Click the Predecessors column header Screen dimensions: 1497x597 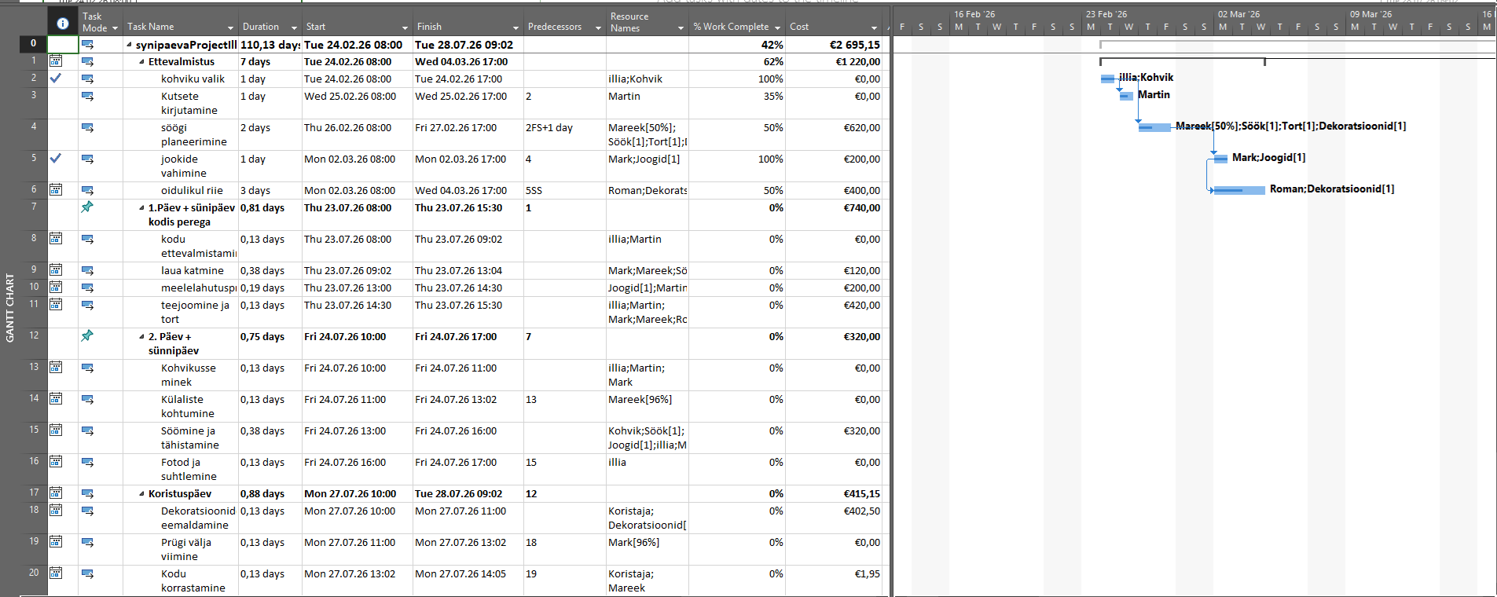(x=555, y=27)
